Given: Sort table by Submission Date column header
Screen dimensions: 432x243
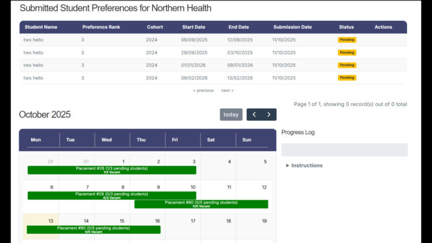Looking at the screenshot, I should point(292,27).
